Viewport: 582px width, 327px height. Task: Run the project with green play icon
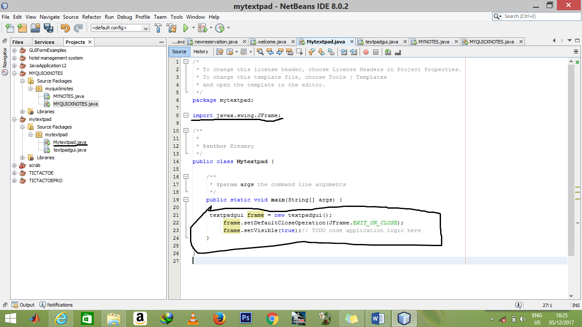[186, 28]
